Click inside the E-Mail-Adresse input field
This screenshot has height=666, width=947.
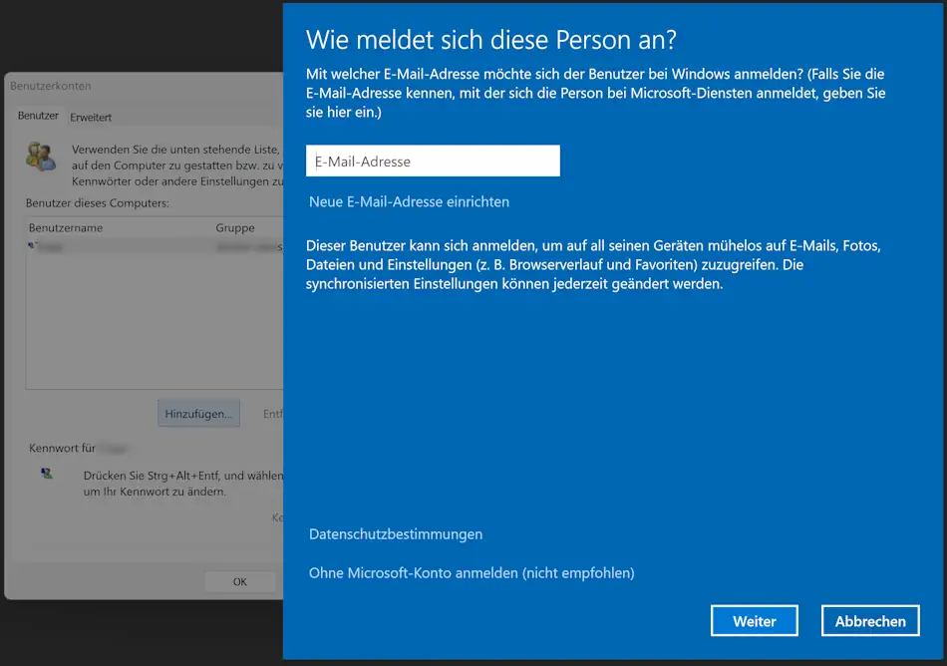tap(433, 161)
